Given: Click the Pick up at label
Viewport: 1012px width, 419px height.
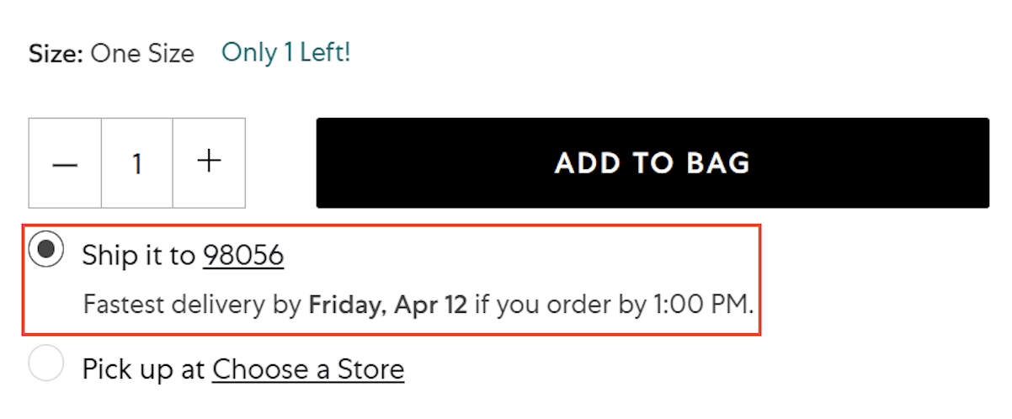Looking at the screenshot, I should (143, 369).
